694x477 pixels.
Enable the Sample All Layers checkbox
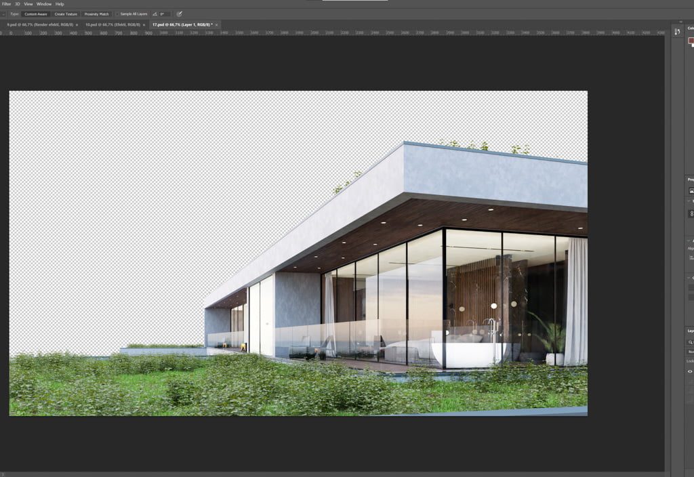coord(117,14)
